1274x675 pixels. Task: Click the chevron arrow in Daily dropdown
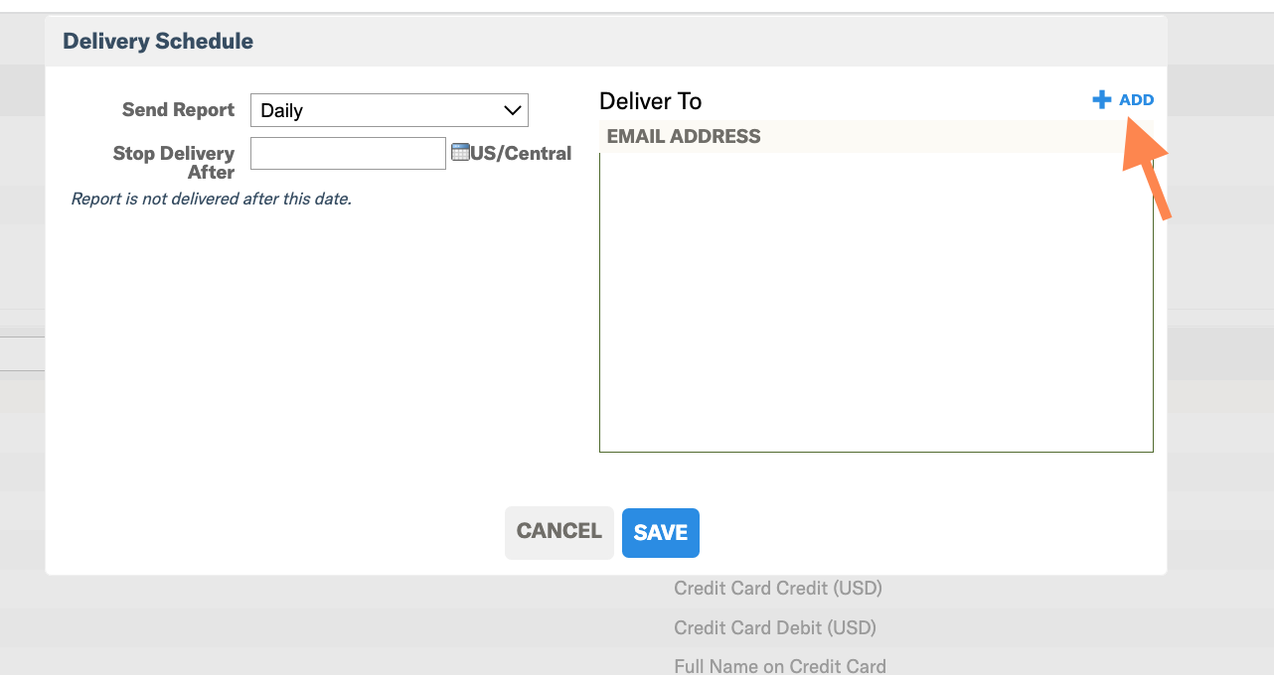[x=513, y=110]
